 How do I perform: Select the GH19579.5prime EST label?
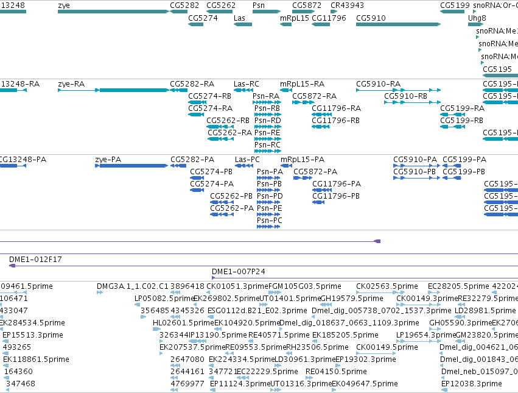point(352,299)
